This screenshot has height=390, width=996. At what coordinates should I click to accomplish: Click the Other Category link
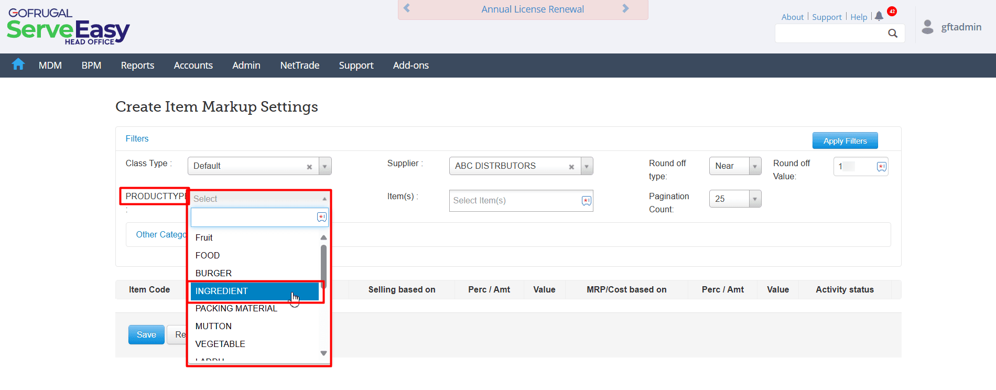coord(161,234)
